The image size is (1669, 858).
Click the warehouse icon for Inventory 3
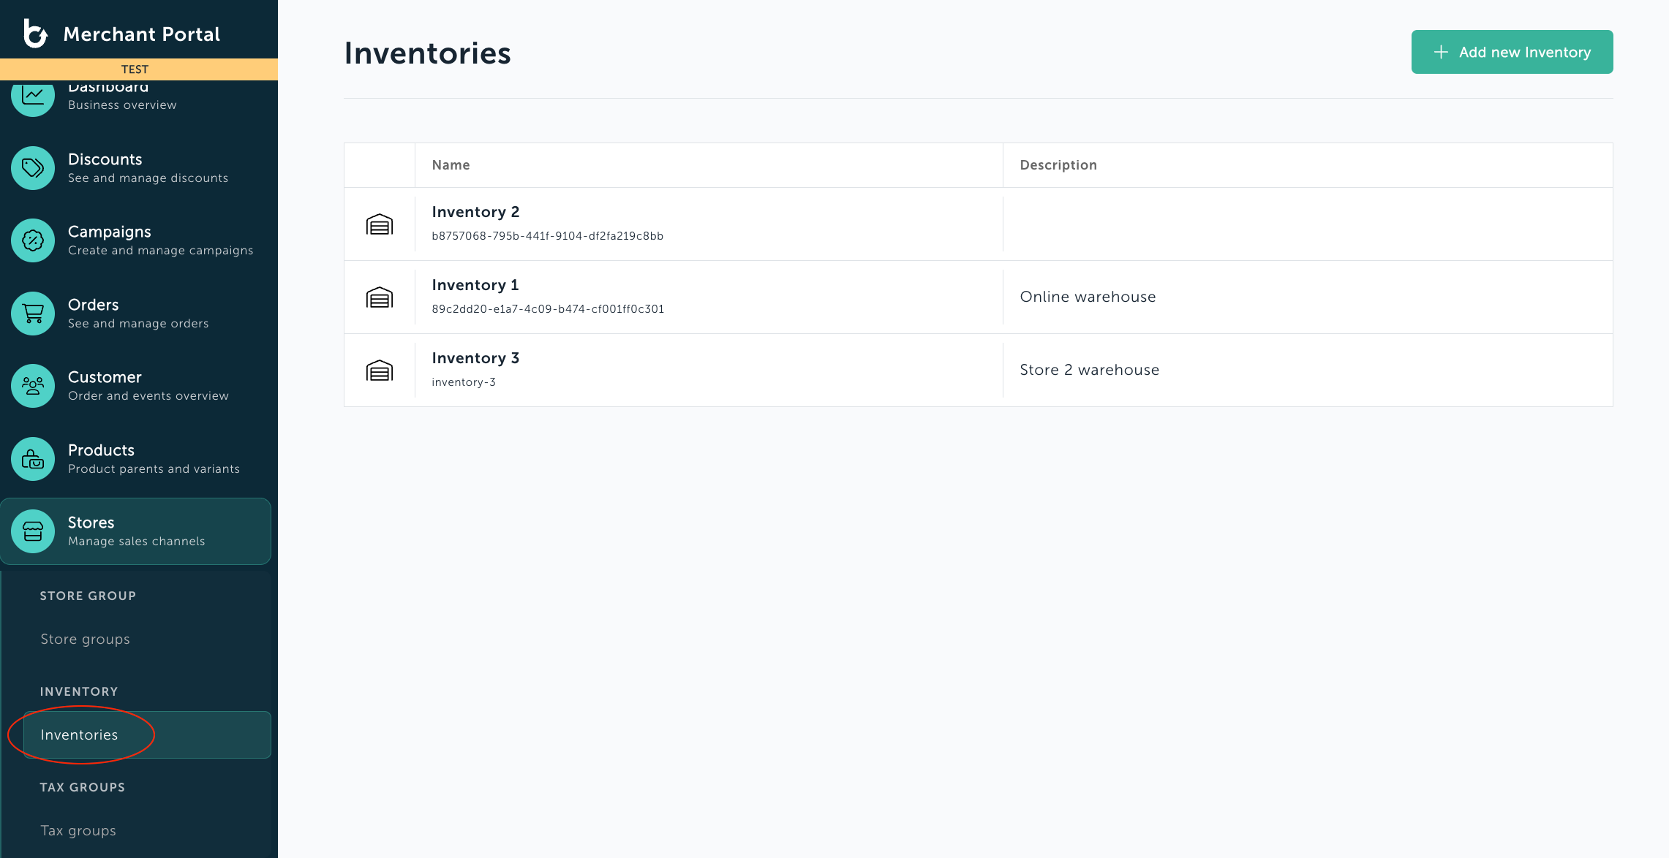(x=380, y=371)
